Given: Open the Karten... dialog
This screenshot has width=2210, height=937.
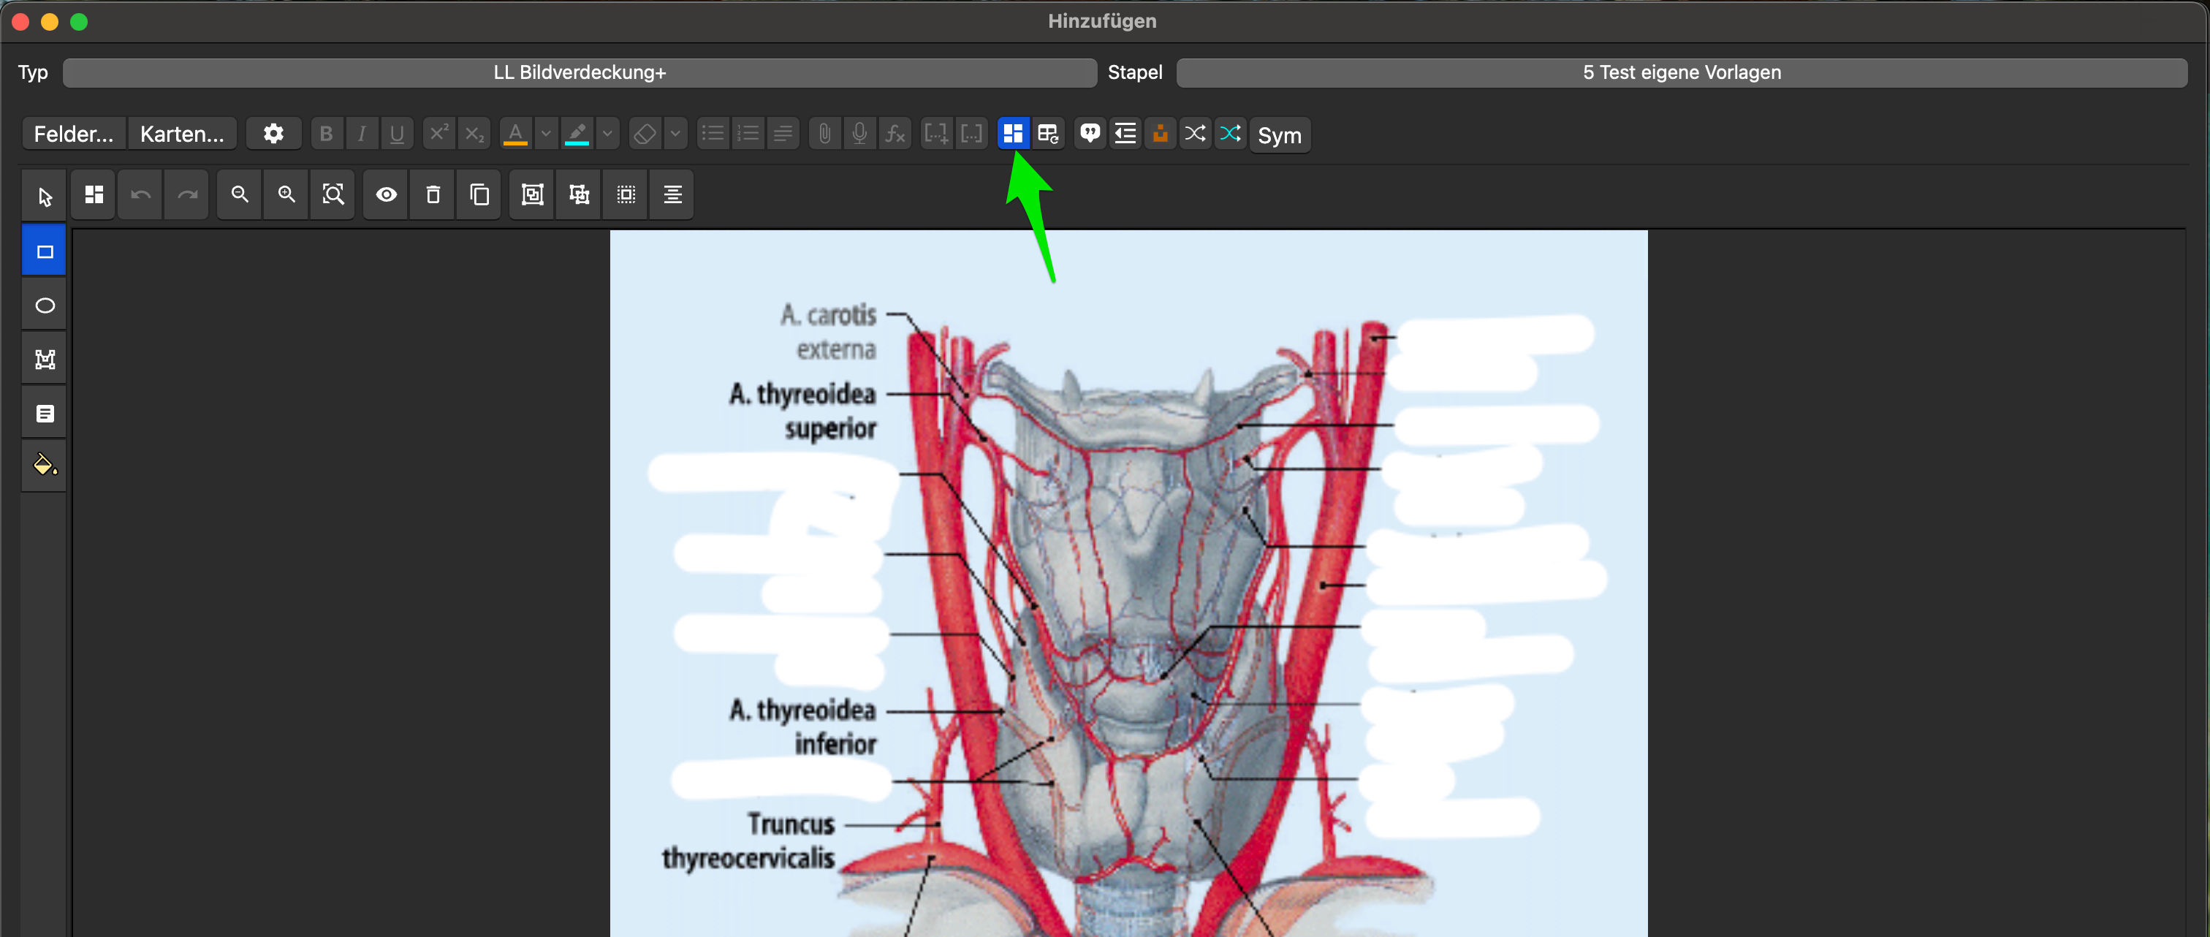Looking at the screenshot, I should coord(182,134).
